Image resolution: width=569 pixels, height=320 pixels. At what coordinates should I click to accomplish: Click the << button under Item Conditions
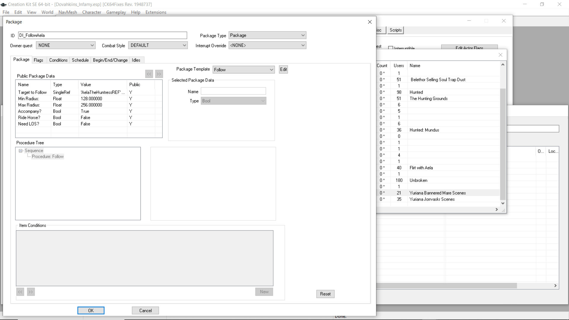click(x=20, y=292)
